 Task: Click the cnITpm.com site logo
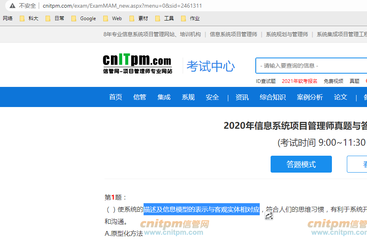pos(137,64)
